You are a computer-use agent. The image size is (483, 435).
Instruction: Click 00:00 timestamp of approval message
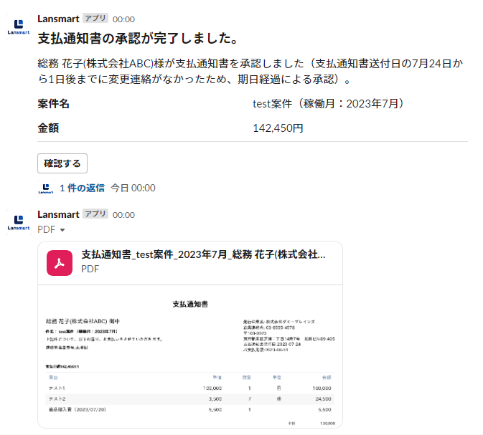(123, 19)
